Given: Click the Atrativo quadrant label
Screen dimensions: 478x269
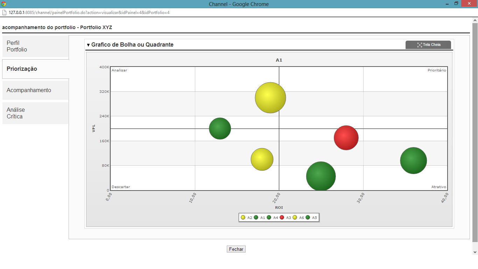Looking at the screenshot, I should coord(439,187).
